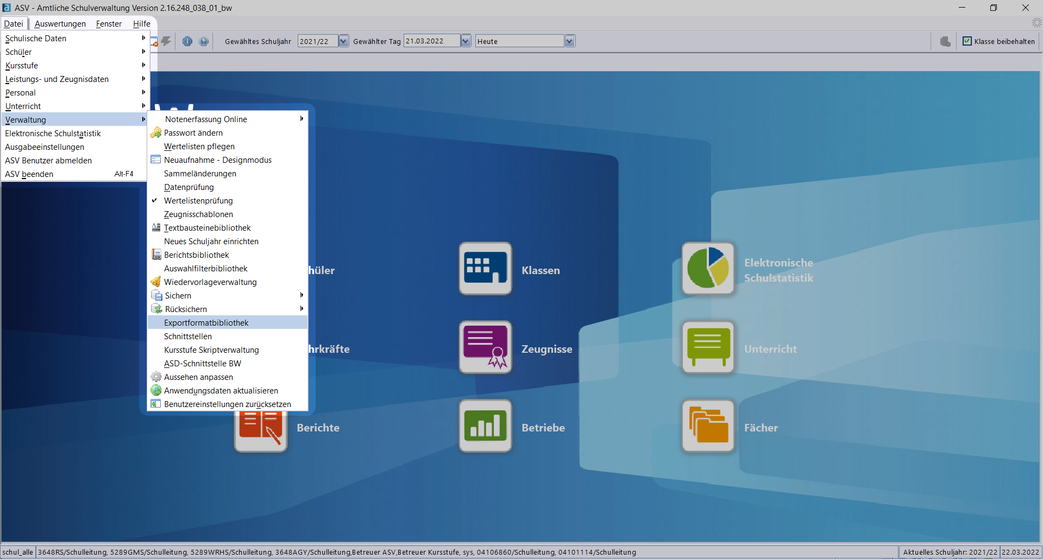Select Exportformatbibliothek from the Verwaltung submenu
Image resolution: width=1043 pixels, height=559 pixels.
tap(206, 323)
